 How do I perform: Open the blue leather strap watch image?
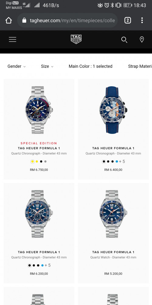(113, 110)
